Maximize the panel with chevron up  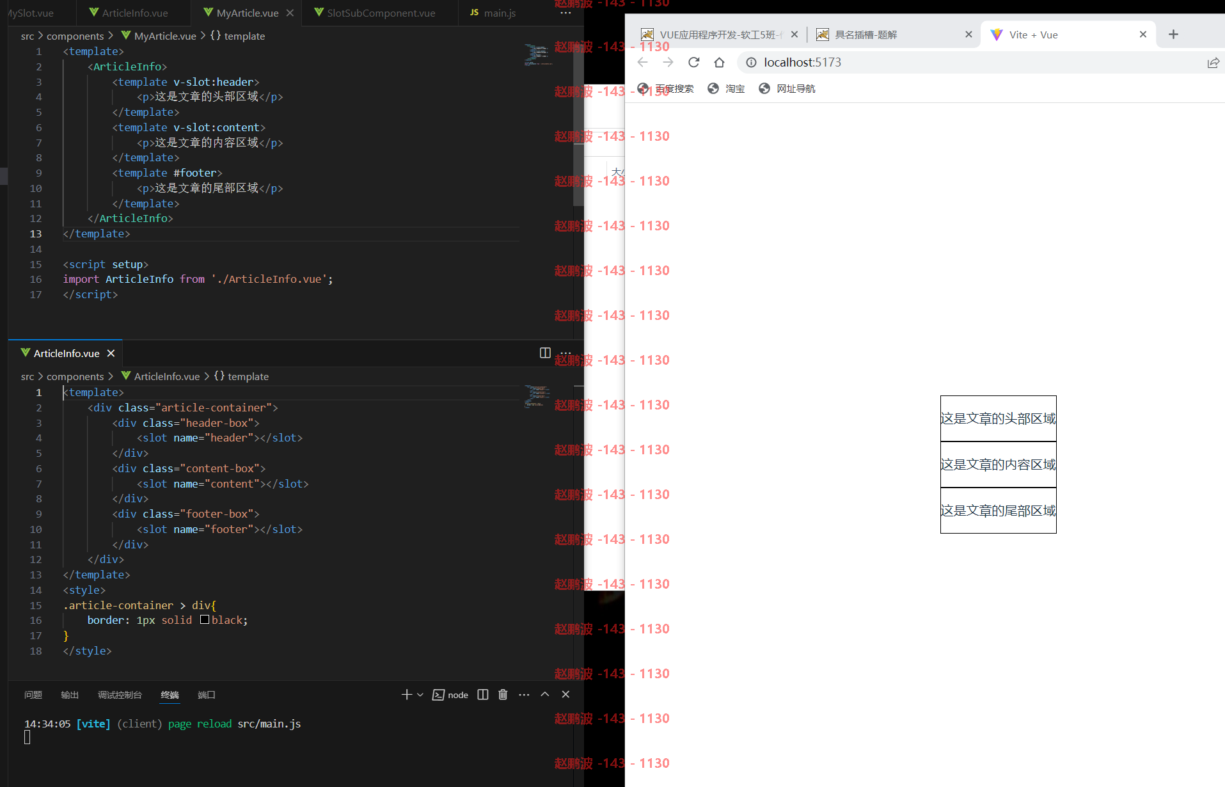pyautogui.click(x=545, y=694)
